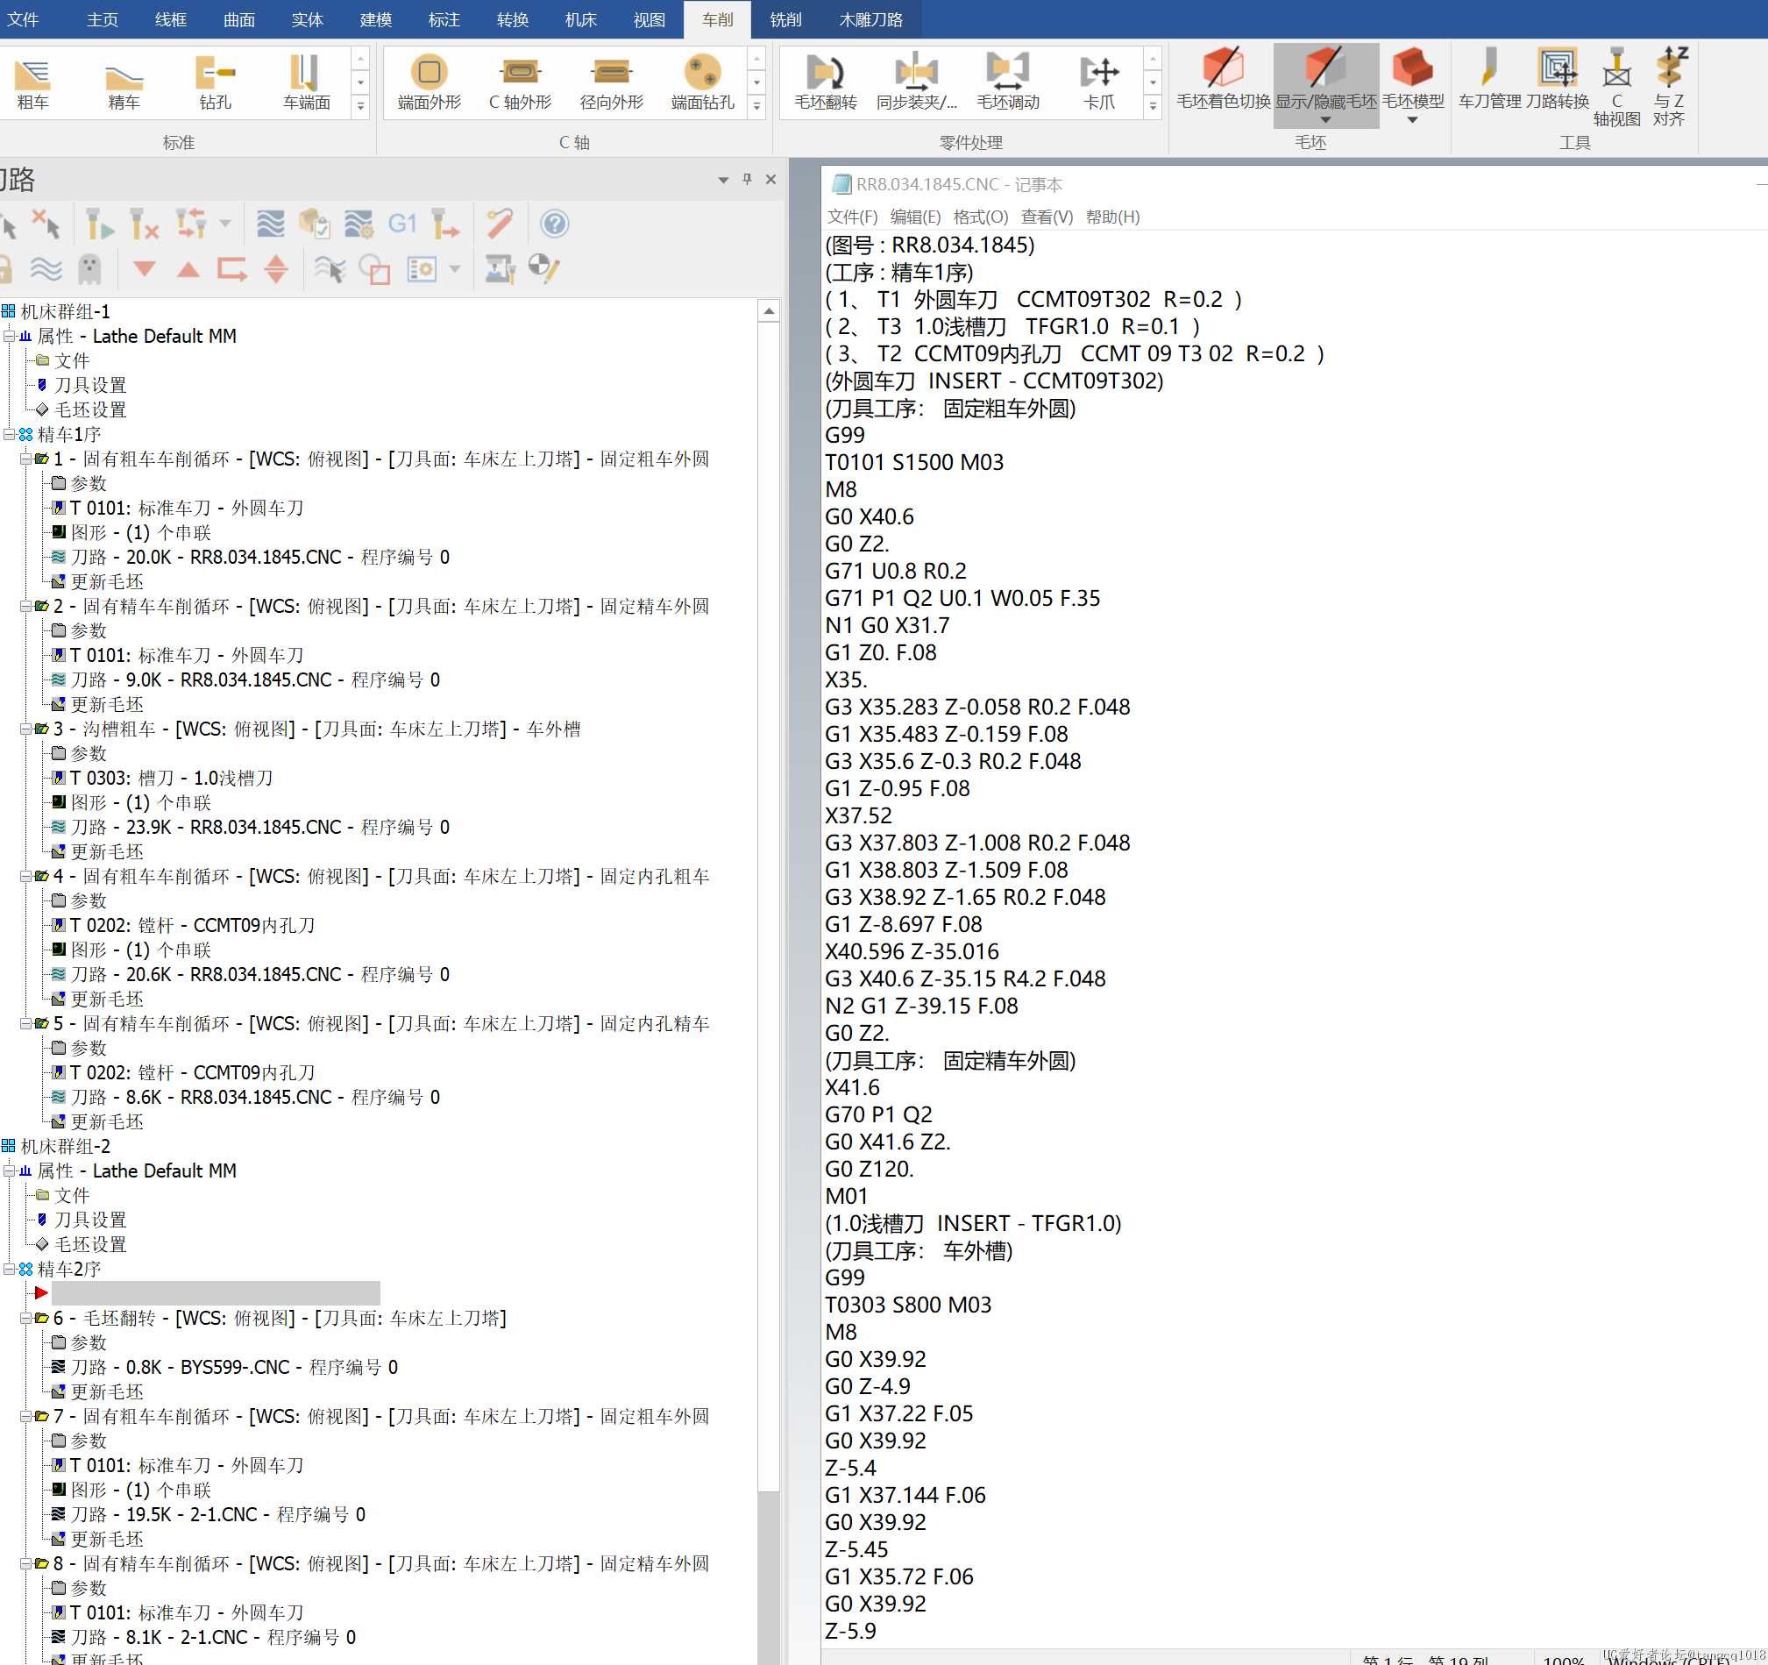The height and width of the screenshot is (1665, 1768).
Task: Switch to the 铣削 ribbon tab
Action: 785,19
